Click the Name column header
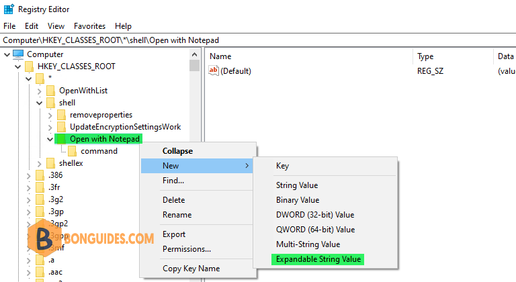Viewport: 516px width, 282px height. point(309,56)
